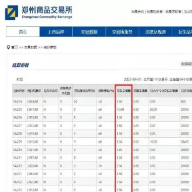192x192 pixels.
Task: Select contract code SA206
Action: [17, 117]
